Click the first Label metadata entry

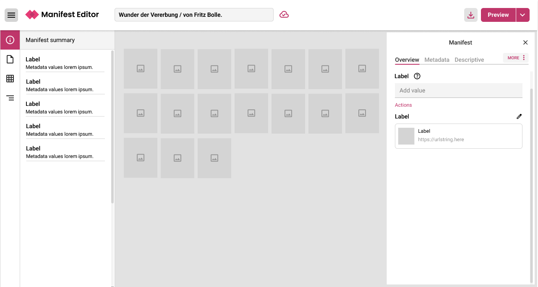pos(65,63)
